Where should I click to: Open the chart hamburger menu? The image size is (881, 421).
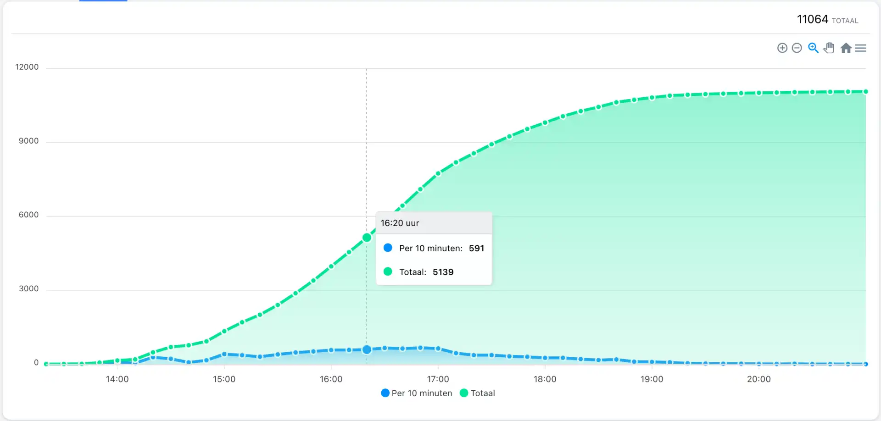[x=861, y=48]
